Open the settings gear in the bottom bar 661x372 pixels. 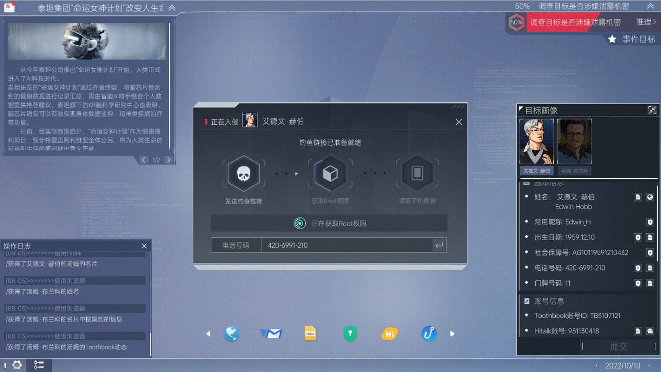point(16,365)
